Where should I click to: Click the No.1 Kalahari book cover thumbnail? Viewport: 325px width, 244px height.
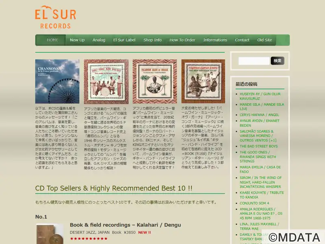pos(50,234)
